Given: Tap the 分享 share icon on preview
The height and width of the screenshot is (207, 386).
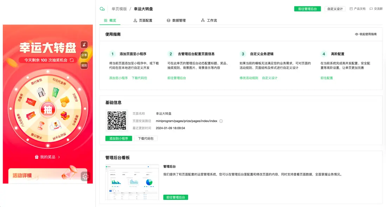Looking at the screenshot, I should click(84, 55).
